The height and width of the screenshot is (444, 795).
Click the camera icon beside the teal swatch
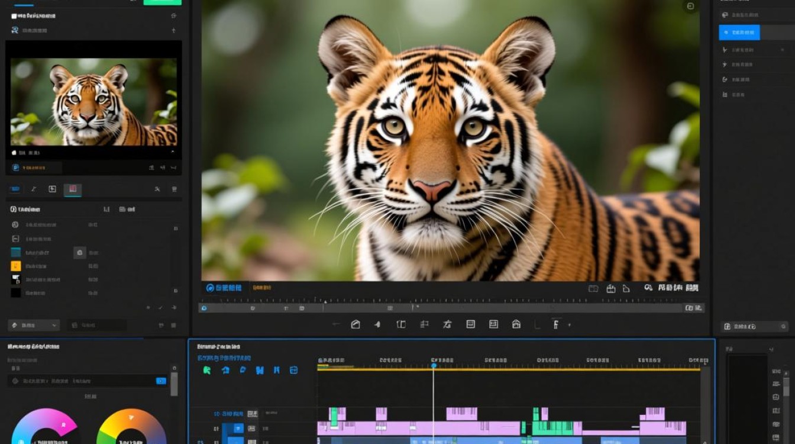coord(79,253)
